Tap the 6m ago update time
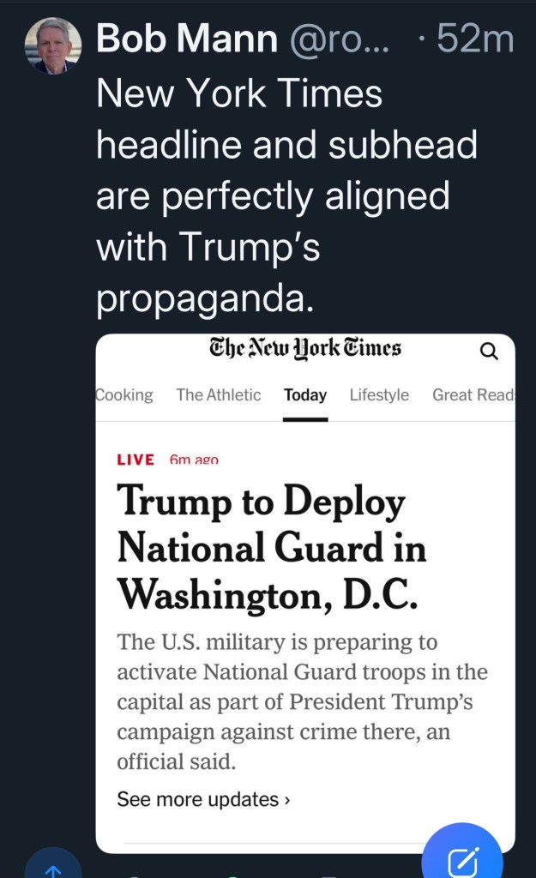Image resolution: width=536 pixels, height=878 pixels. pos(194,460)
